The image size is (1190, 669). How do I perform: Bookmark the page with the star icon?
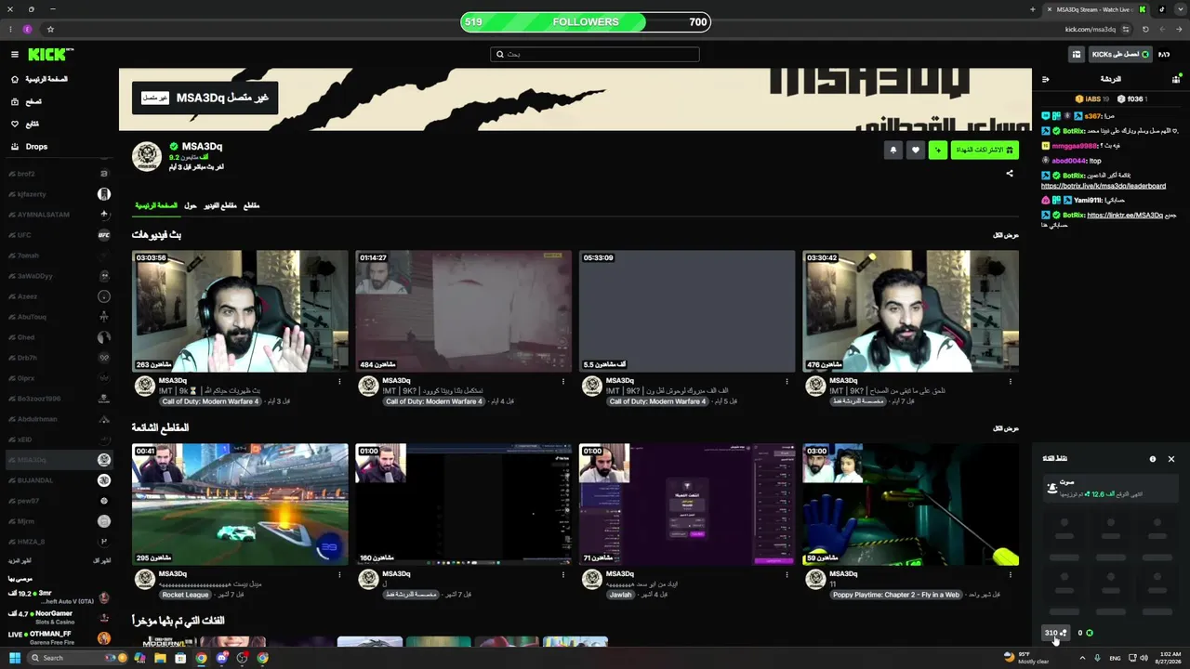coord(50,29)
